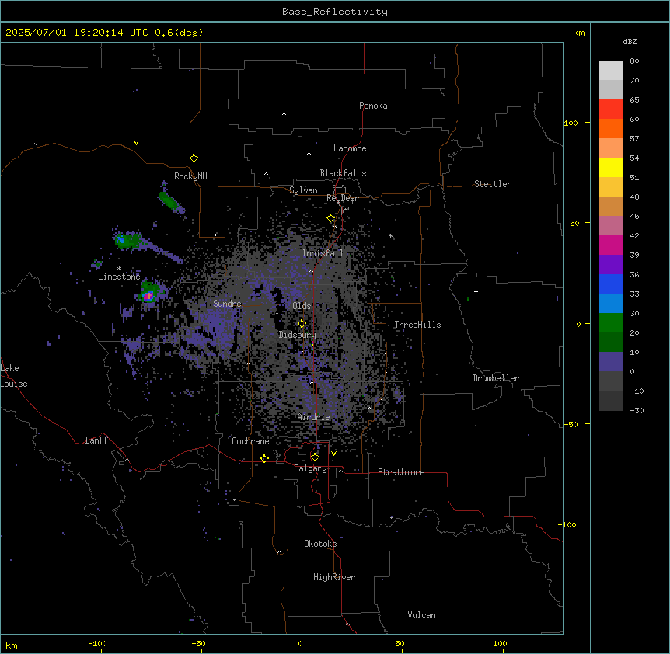
Task: Pick the red 60-65 dBZ legend swatch
Action: 611,110
